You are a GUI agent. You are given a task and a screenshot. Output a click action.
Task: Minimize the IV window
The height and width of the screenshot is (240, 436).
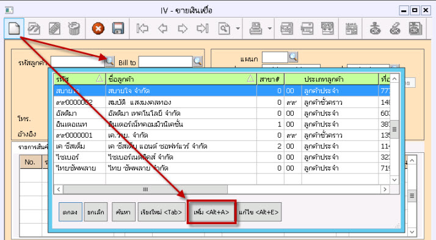(x=404, y=10)
